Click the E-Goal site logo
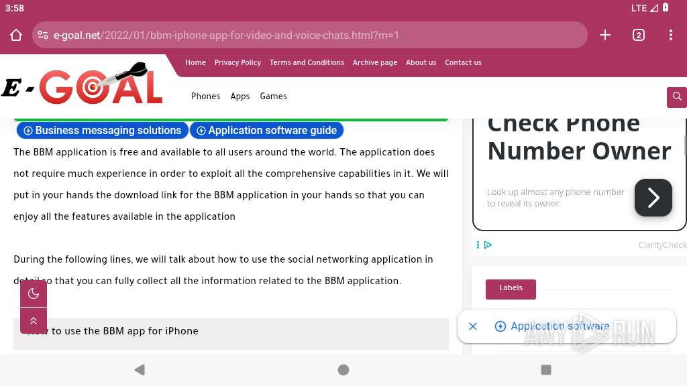This screenshot has width=687, height=386. click(x=82, y=84)
